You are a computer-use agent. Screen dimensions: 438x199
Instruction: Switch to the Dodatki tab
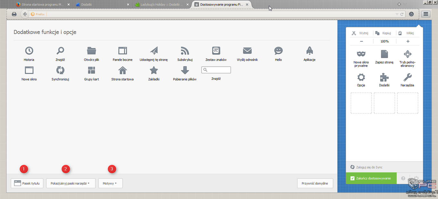click(100, 4)
